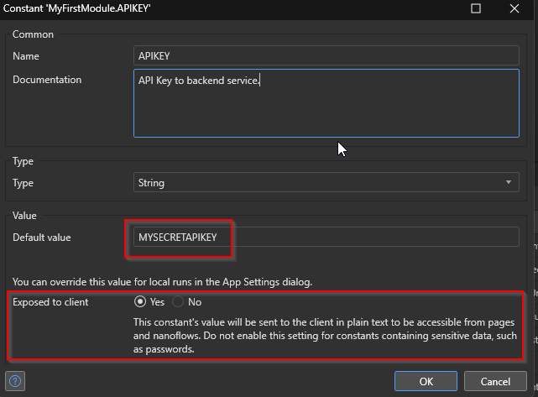Click the 'Documentation' field label
This screenshot has width=538, height=397.
47,80
